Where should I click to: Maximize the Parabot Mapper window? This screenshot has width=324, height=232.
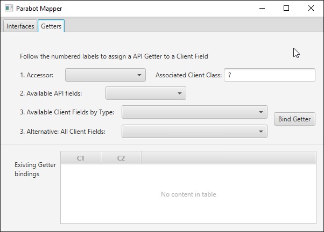[x=286, y=8]
